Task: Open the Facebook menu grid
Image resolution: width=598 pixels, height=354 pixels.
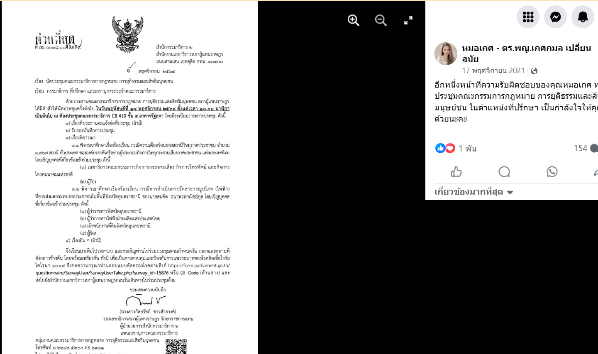Action: [528, 17]
